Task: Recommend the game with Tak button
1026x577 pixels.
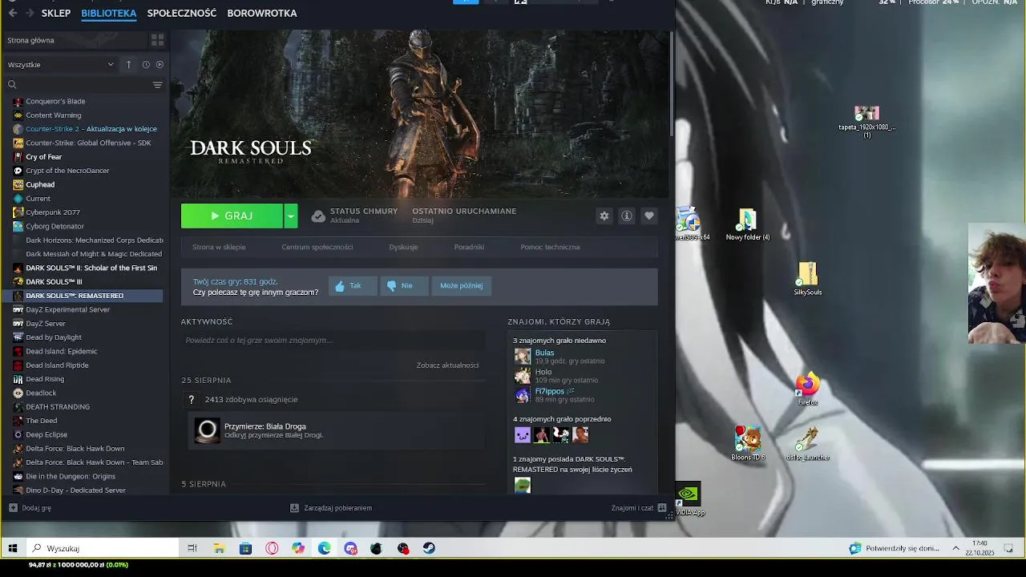Action: pyautogui.click(x=353, y=286)
